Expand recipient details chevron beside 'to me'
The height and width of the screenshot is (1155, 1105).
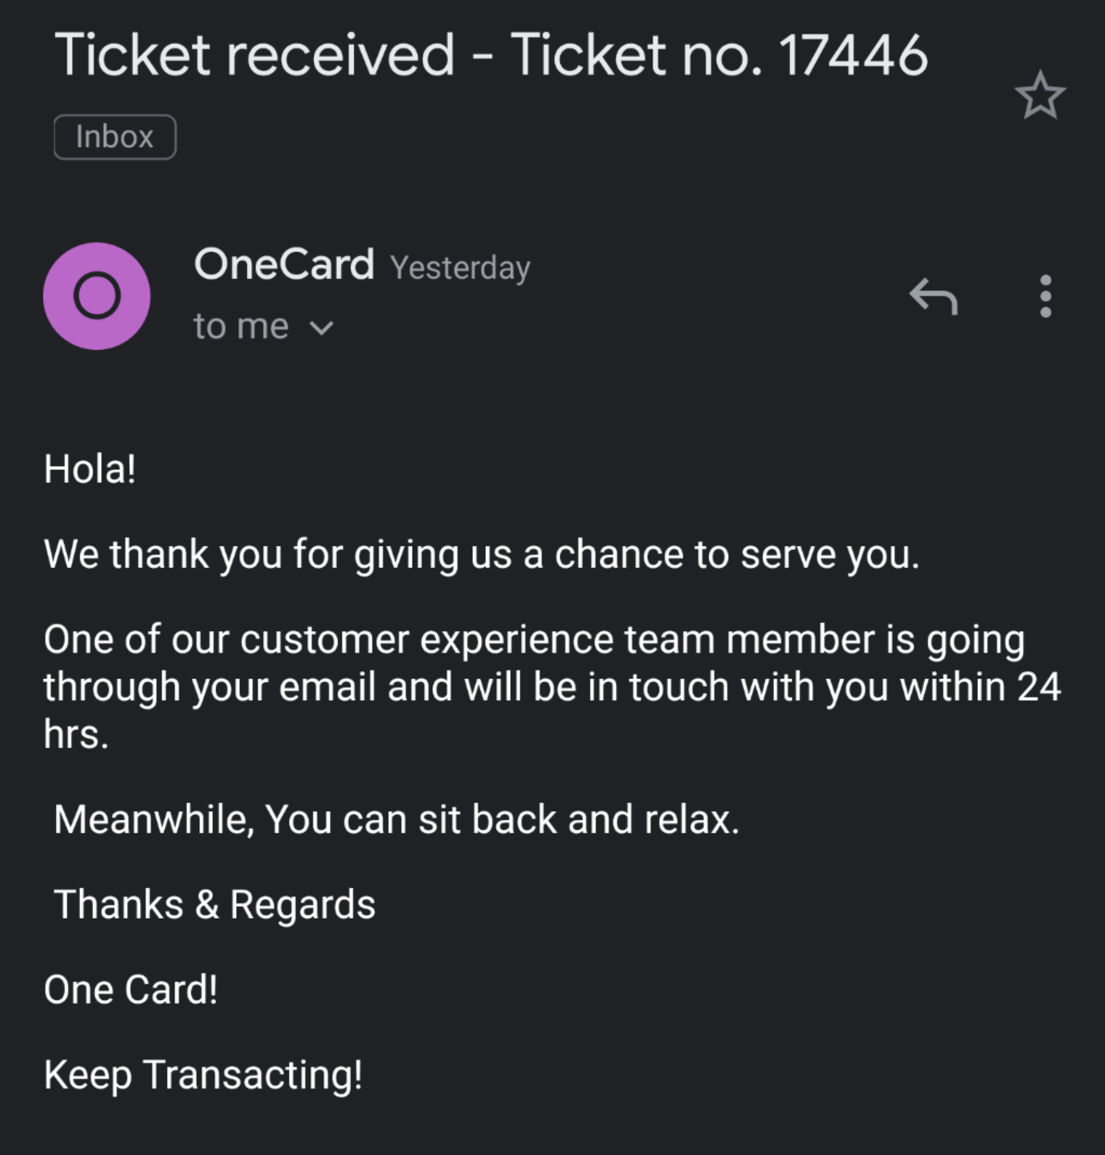click(x=322, y=328)
